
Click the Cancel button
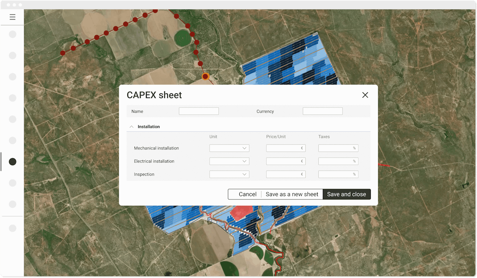click(248, 194)
